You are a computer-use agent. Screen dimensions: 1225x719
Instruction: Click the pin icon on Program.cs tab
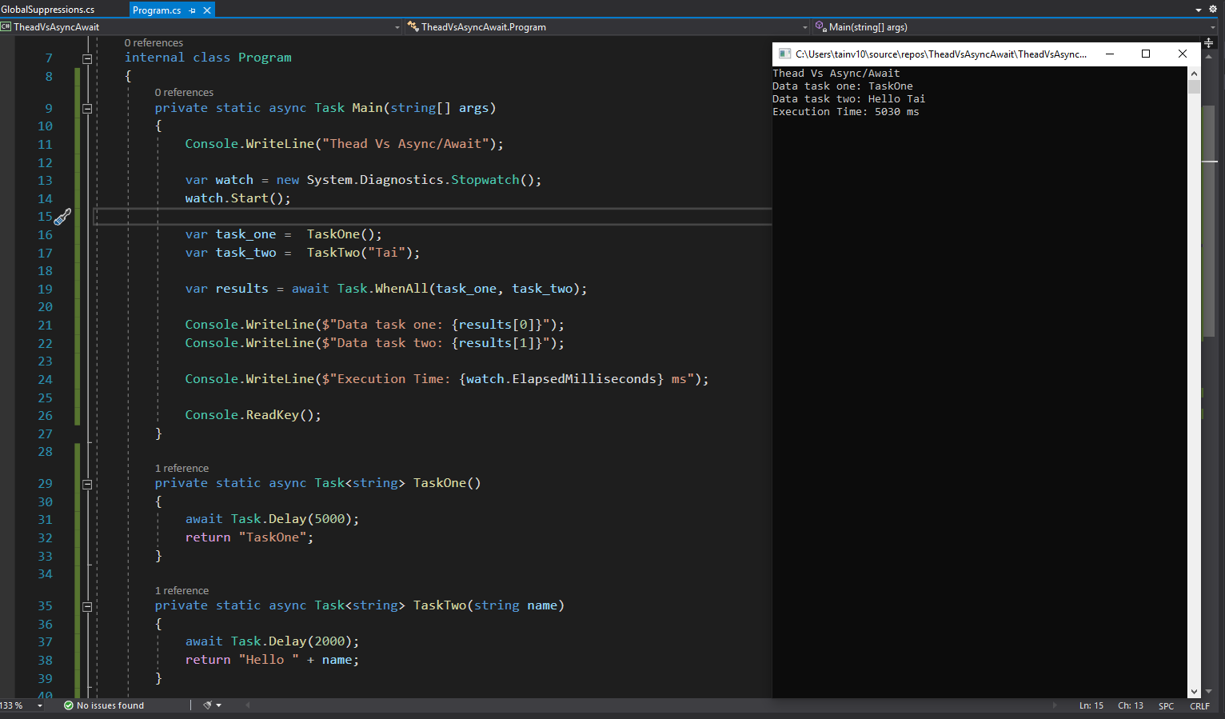[192, 10]
